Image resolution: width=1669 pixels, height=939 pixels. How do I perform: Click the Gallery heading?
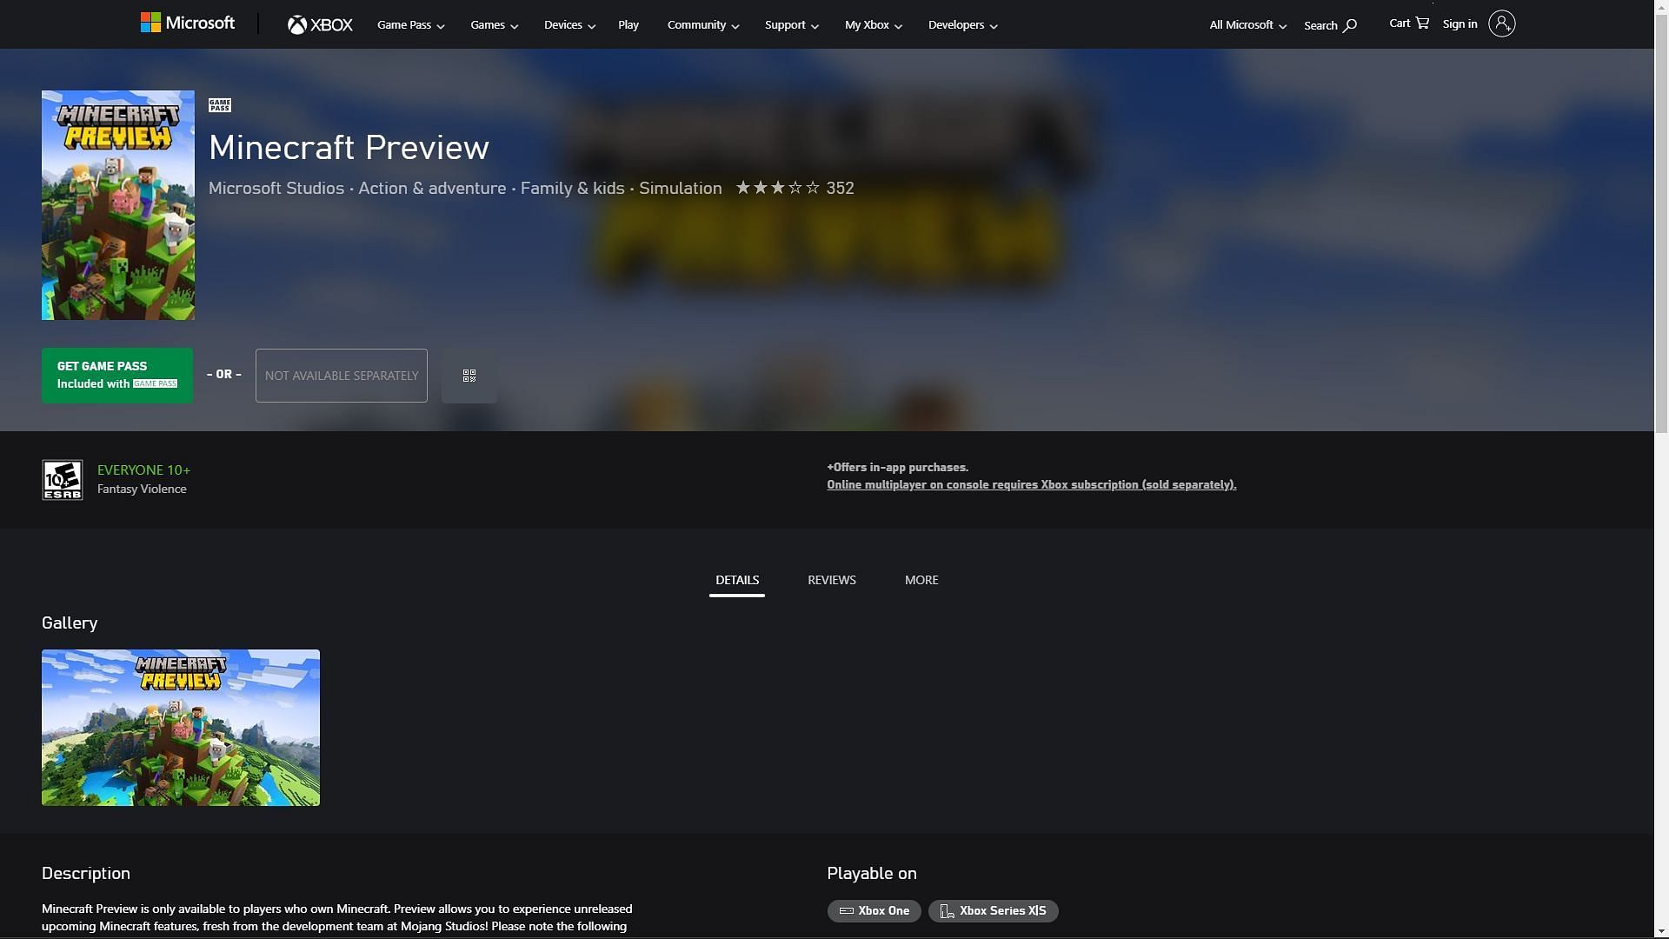click(70, 623)
